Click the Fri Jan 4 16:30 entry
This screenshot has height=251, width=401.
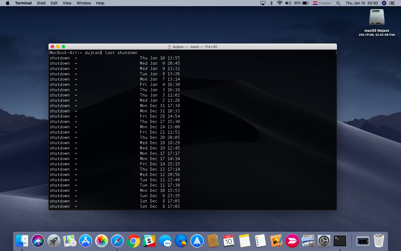160,85
